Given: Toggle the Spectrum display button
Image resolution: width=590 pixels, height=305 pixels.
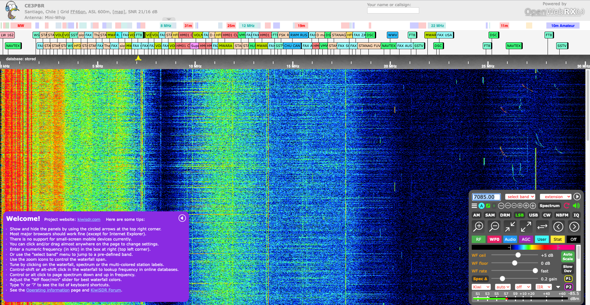Looking at the screenshot, I should [549, 206].
